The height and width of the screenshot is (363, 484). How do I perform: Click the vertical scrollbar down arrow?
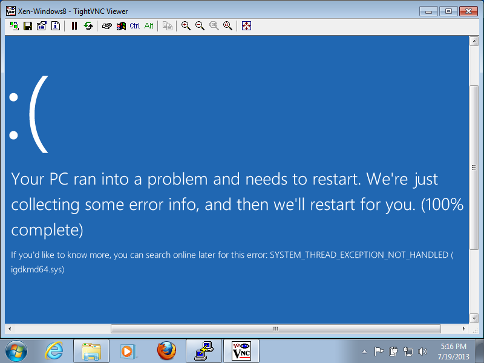point(474,318)
